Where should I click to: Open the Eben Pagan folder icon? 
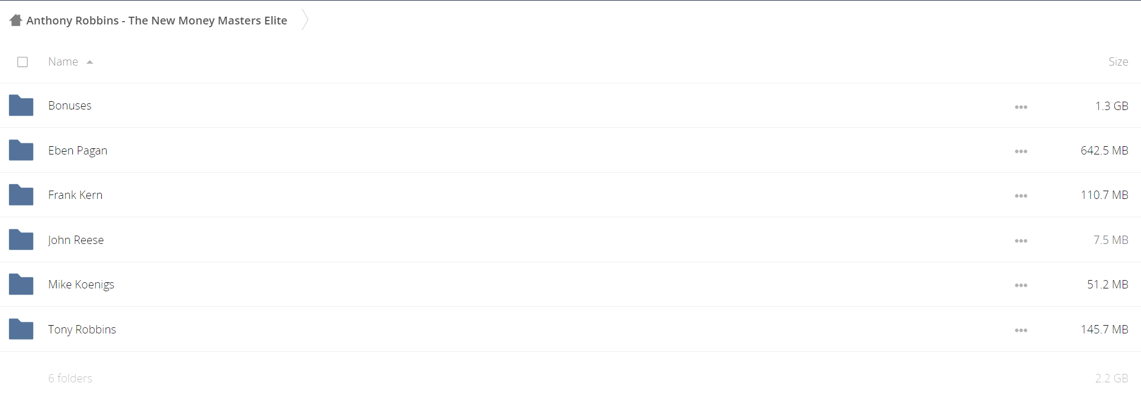click(21, 150)
